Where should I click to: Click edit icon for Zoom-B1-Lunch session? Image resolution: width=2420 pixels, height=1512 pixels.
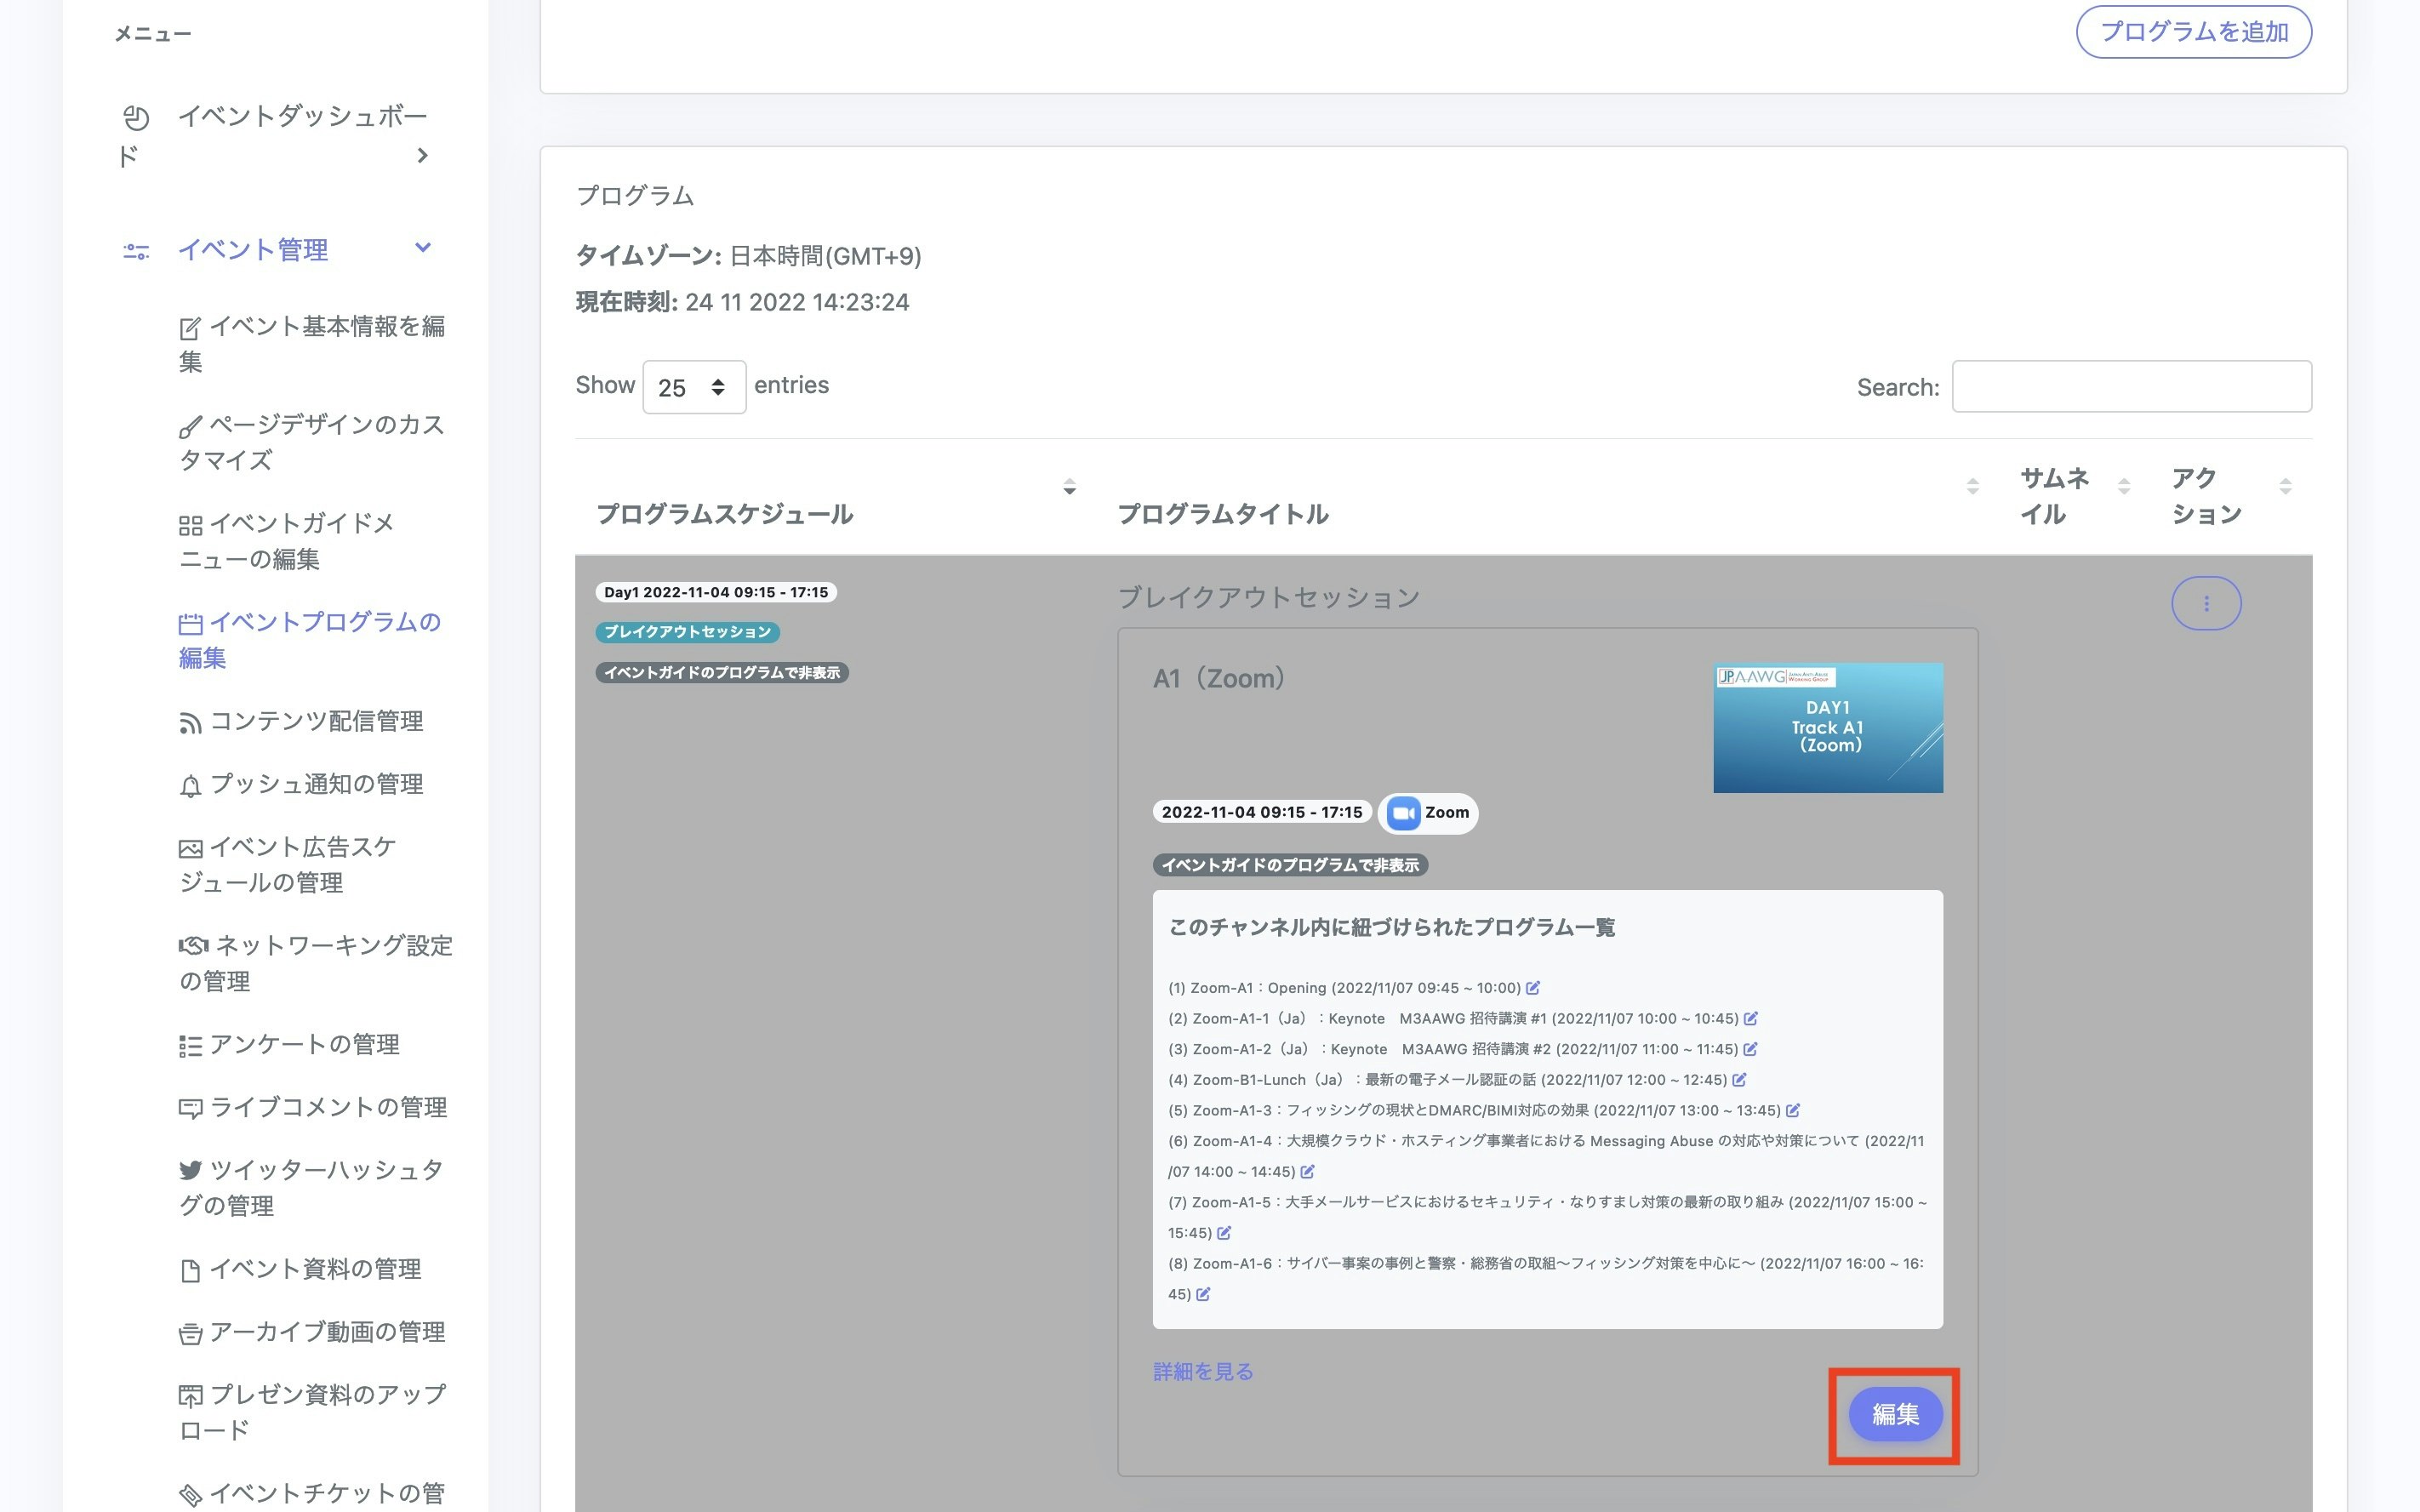point(1739,1080)
